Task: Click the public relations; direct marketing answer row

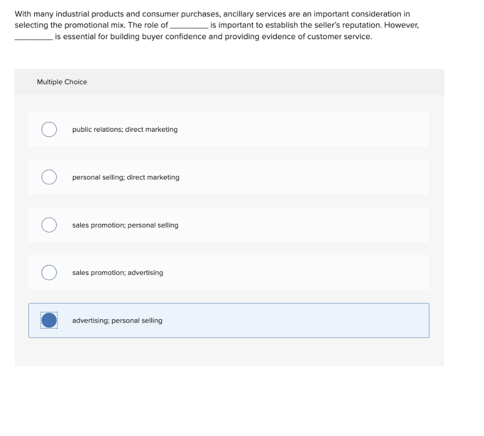Action: pos(229,129)
